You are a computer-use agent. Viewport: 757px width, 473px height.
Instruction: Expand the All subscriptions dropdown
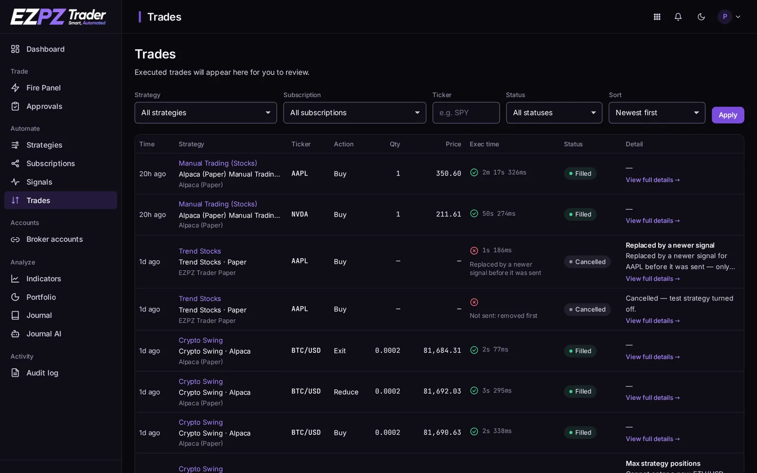click(354, 113)
